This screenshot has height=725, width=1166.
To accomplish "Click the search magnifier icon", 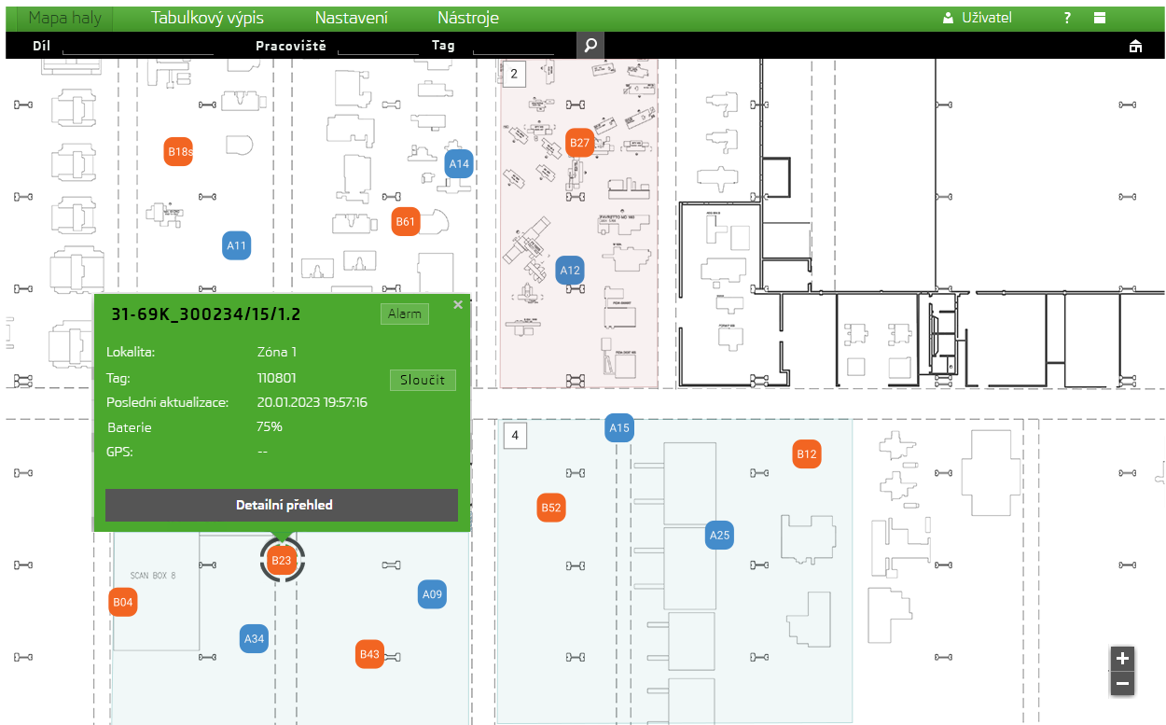I will click(590, 45).
